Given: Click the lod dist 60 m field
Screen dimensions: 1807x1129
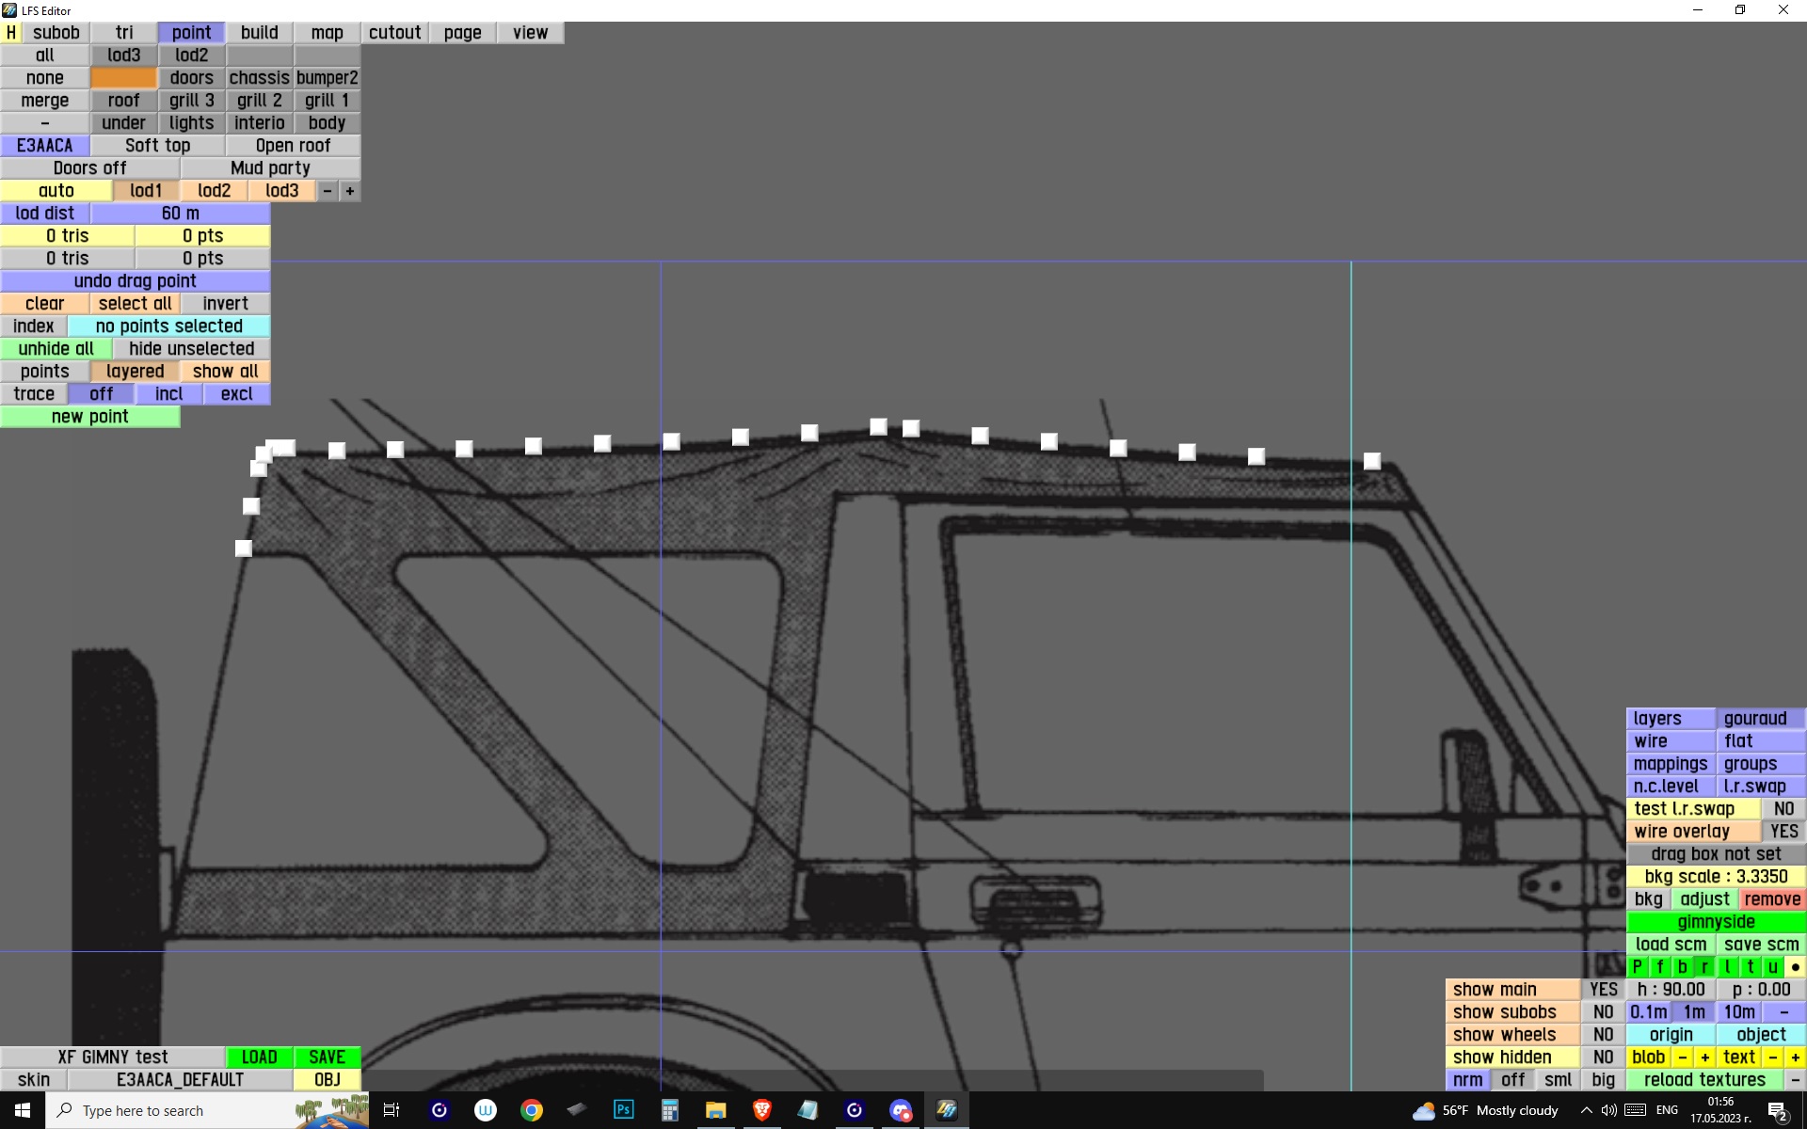Looking at the screenshot, I should point(180,214).
